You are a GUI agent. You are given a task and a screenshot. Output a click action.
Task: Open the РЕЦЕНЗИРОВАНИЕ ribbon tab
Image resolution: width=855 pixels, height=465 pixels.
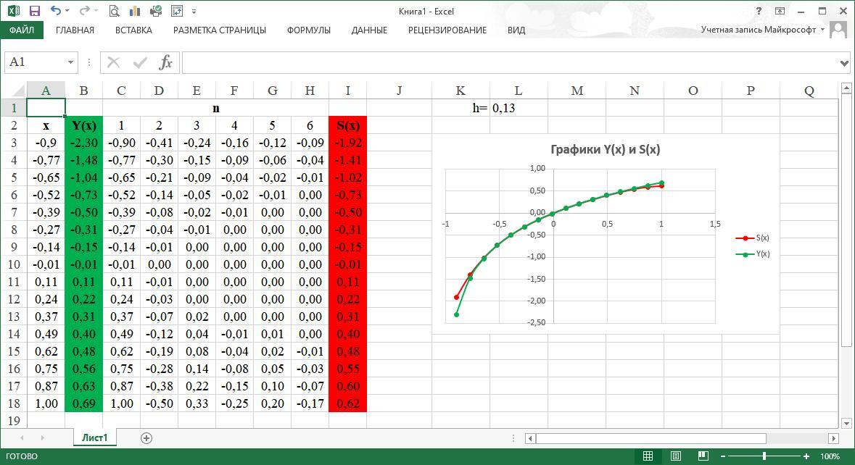(447, 30)
